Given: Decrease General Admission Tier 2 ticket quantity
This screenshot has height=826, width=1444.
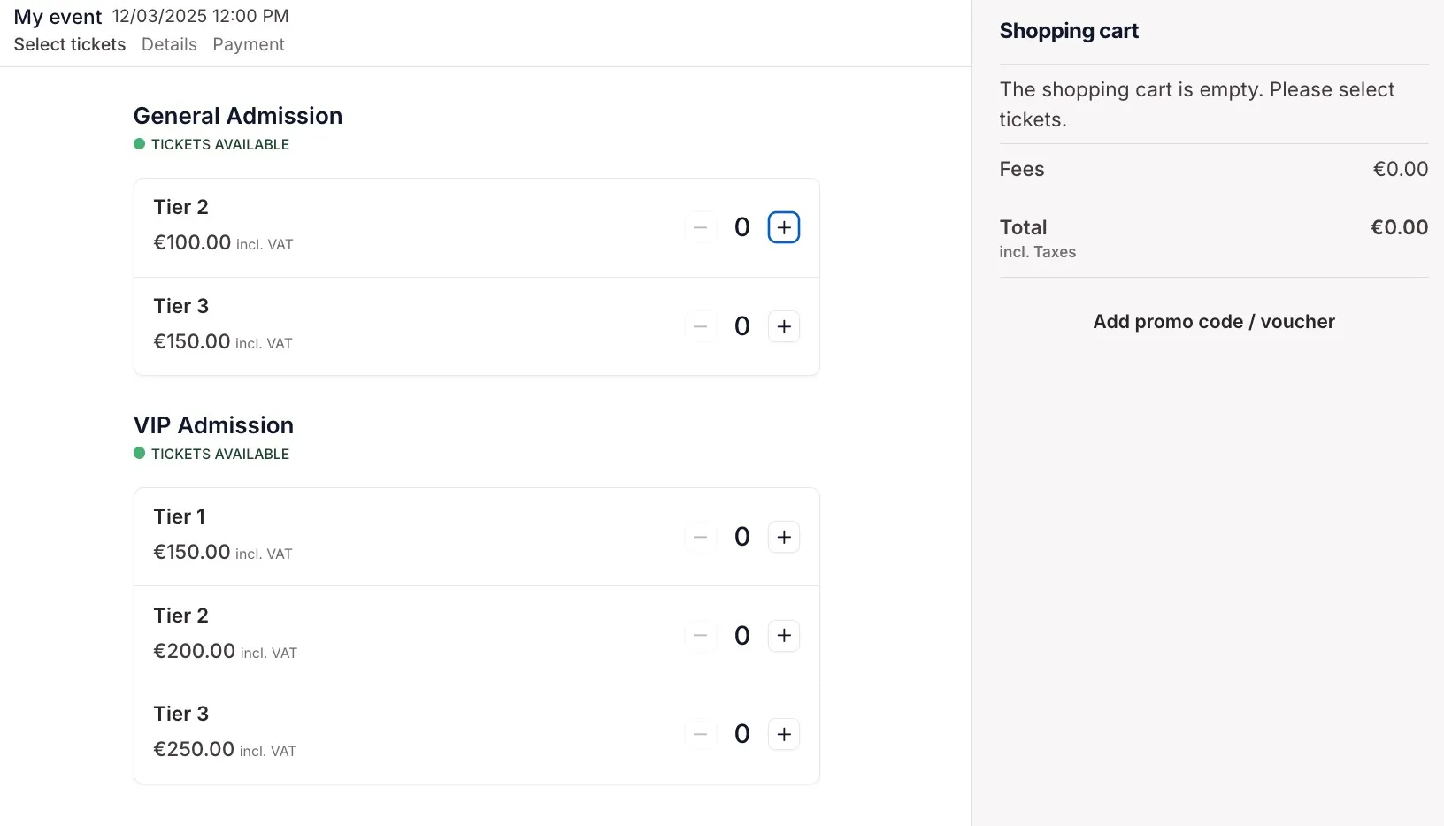Looking at the screenshot, I should click(x=700, y=227).
